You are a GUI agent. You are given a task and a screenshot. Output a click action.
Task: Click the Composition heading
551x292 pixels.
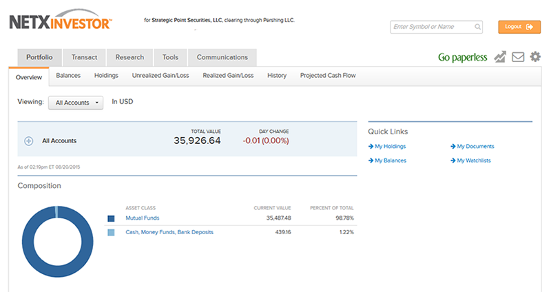click(39, 185)
